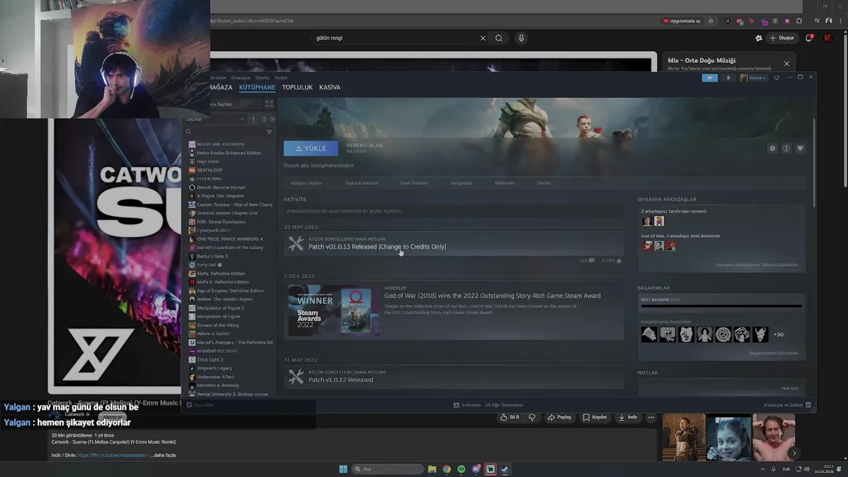Click the thumbs-up count on the patch post

click(611, 261)
